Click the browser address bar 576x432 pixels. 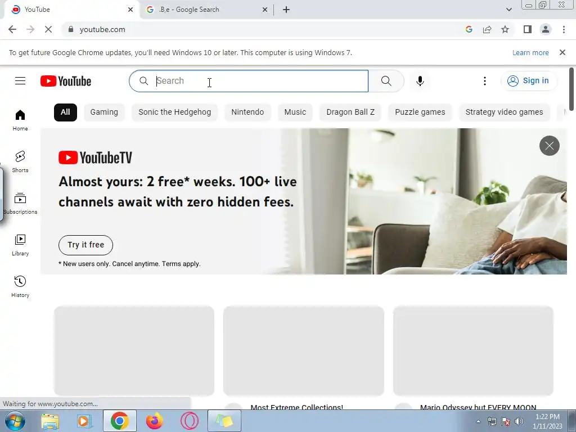point(264,29)
